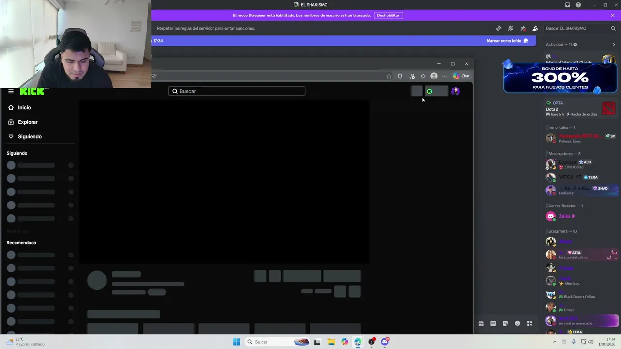Open the Discord GIF picker
Viewport: 621px width, 349px height.
493,324
